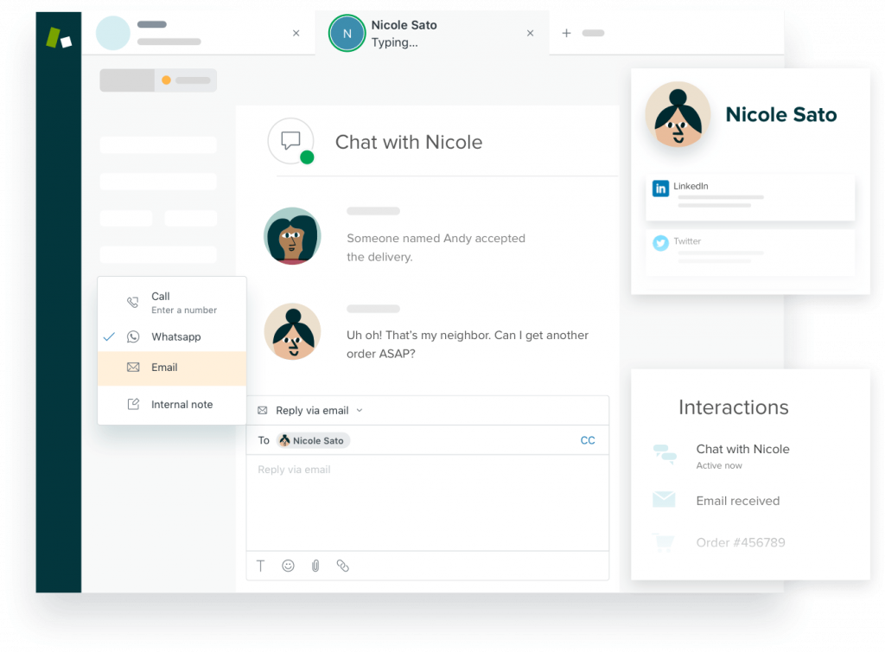Click the shopping cart icon beside the order
The width and height of the screenshot is (885, 653).
coord(663,541)
